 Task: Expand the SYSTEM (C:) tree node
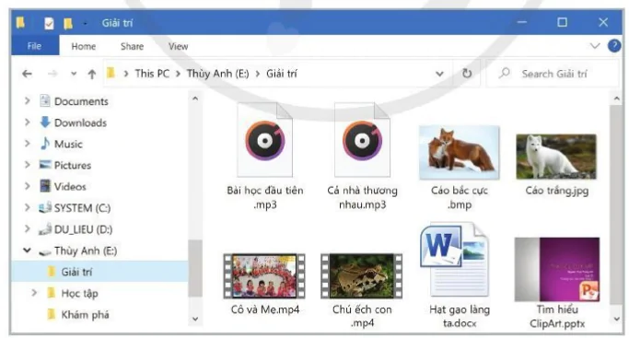click(27, 207)
